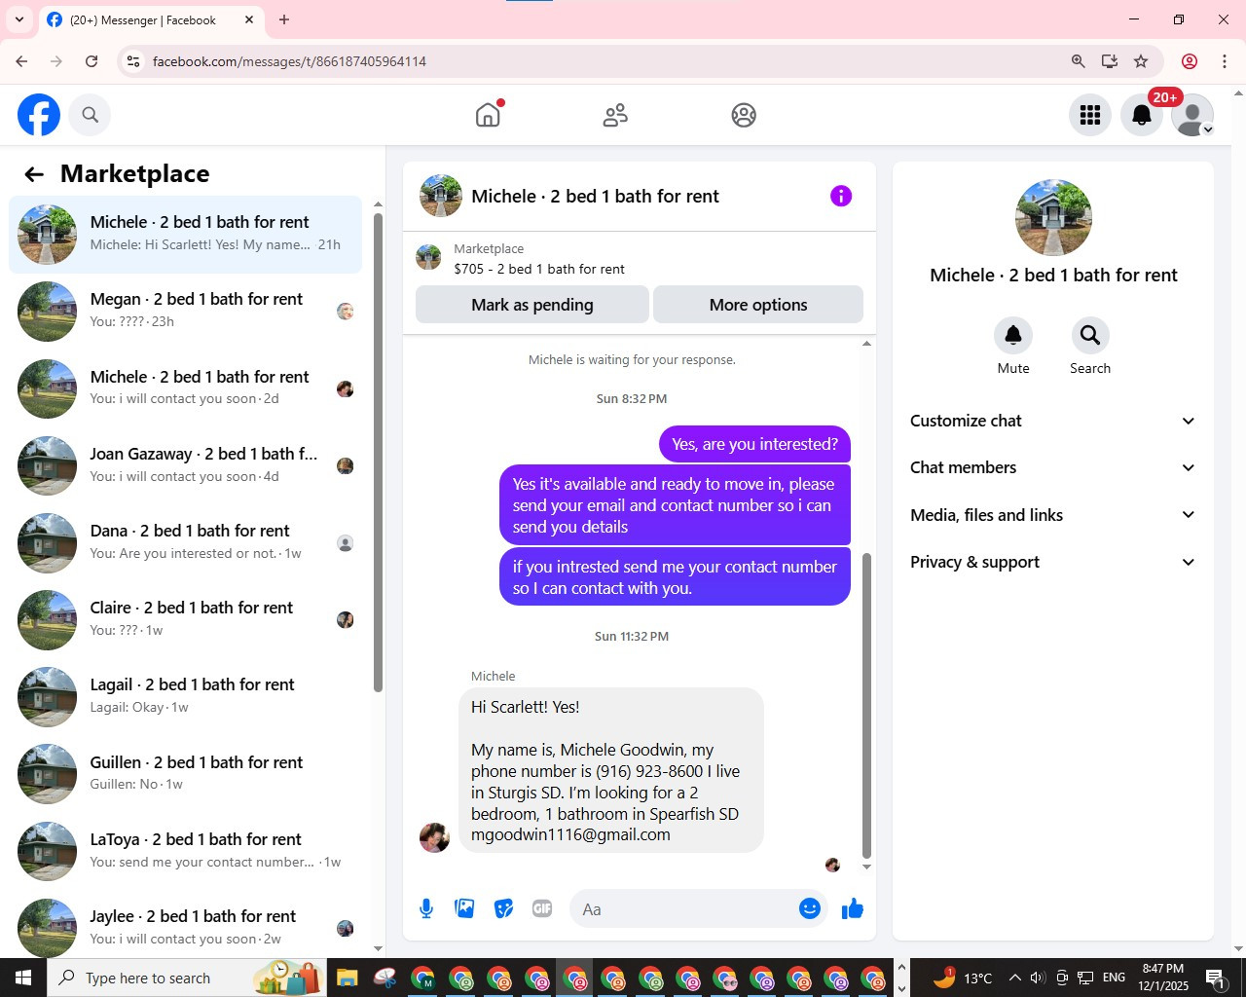
Task: Open the notifications bell icon
Action: tap(1142, 115)
